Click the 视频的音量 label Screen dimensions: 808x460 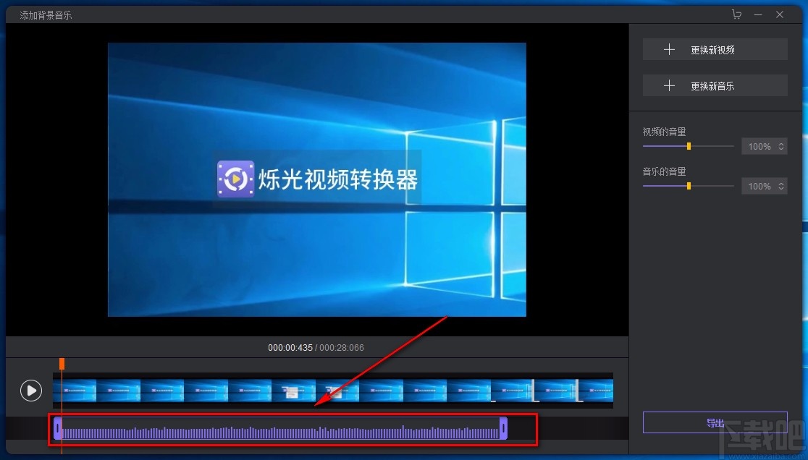(x=664, y=132)
